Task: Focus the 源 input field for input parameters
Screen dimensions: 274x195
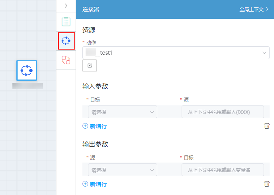Action: (223, 112)
